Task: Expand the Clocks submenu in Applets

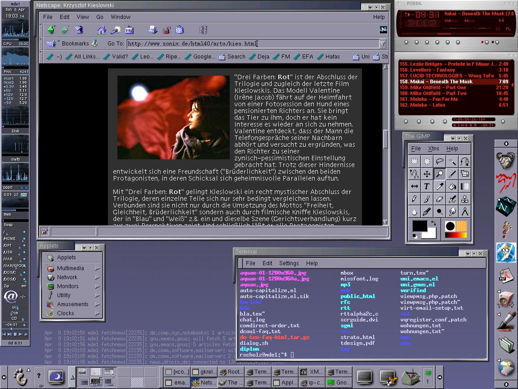Action: point(72,313)
